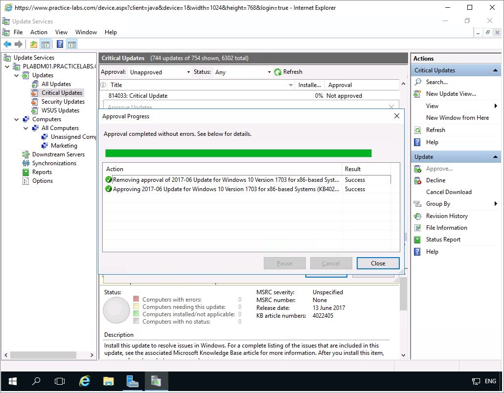Click the Status Report action icon
The height and width of the screenshot is (393, 504).
tap(418, 240)
